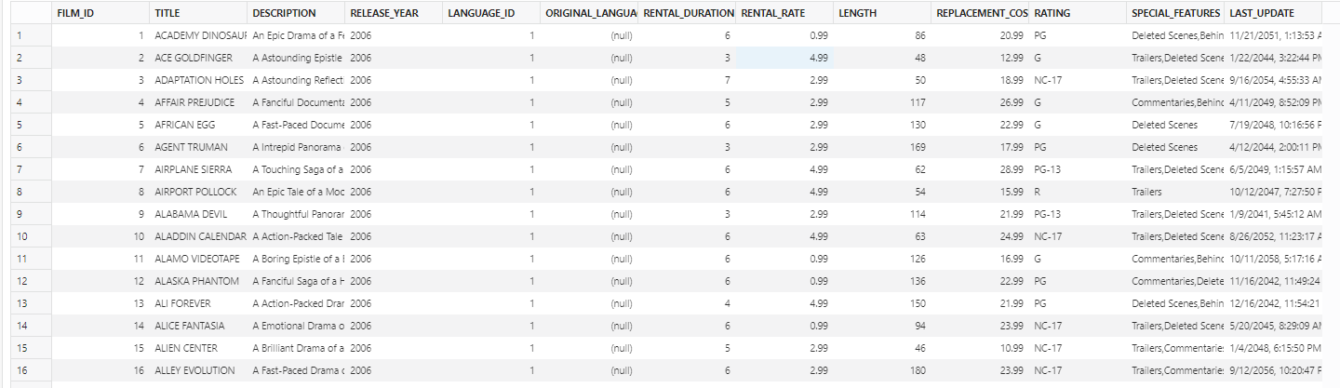Click description 'A Brilliant Drama of a'
The height and width of the screenshot is (388, 1340).
[x=295, y=348]
